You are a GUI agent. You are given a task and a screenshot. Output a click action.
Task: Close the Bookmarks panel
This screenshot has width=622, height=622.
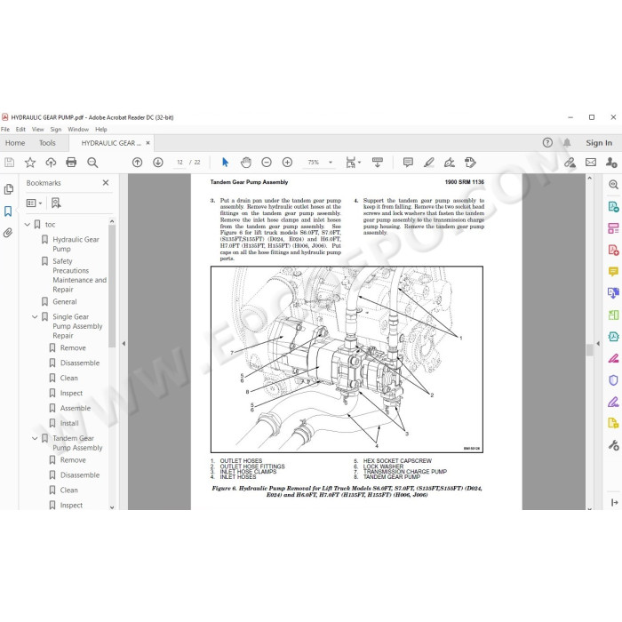(106, 182)
